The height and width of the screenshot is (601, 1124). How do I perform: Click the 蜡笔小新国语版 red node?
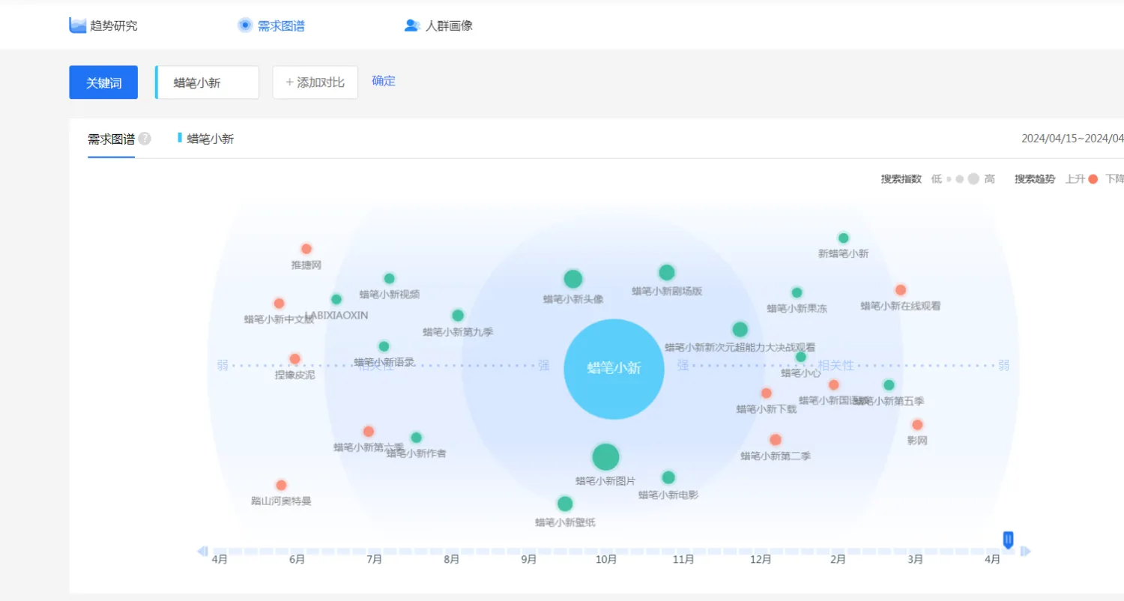point(834,384)
